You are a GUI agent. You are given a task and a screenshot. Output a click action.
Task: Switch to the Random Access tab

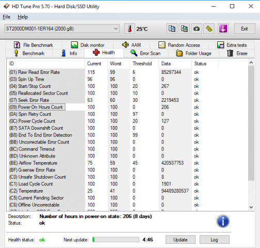(179, 45)
